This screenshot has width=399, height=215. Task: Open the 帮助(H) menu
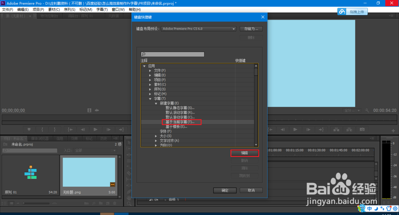[134, 10]
